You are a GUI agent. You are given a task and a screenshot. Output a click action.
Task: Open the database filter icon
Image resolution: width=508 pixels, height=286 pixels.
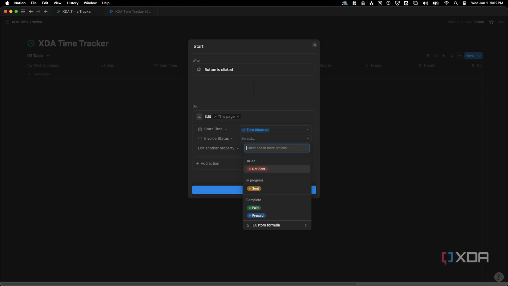tap(428, 56)
